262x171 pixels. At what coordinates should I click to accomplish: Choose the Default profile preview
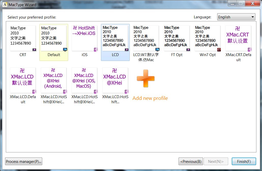(x=54, y=38)
